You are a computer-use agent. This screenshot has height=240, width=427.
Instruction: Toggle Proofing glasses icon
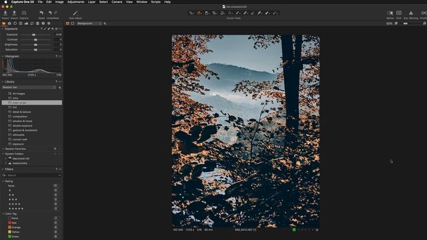(424, 13)
